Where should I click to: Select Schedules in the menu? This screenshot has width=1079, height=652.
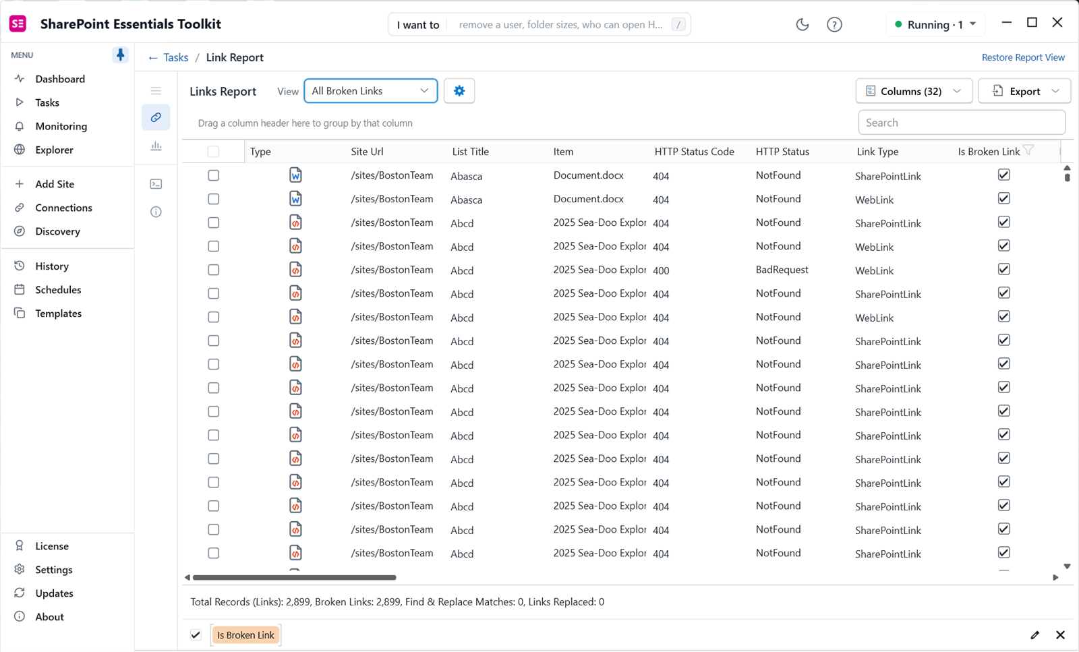58,290
